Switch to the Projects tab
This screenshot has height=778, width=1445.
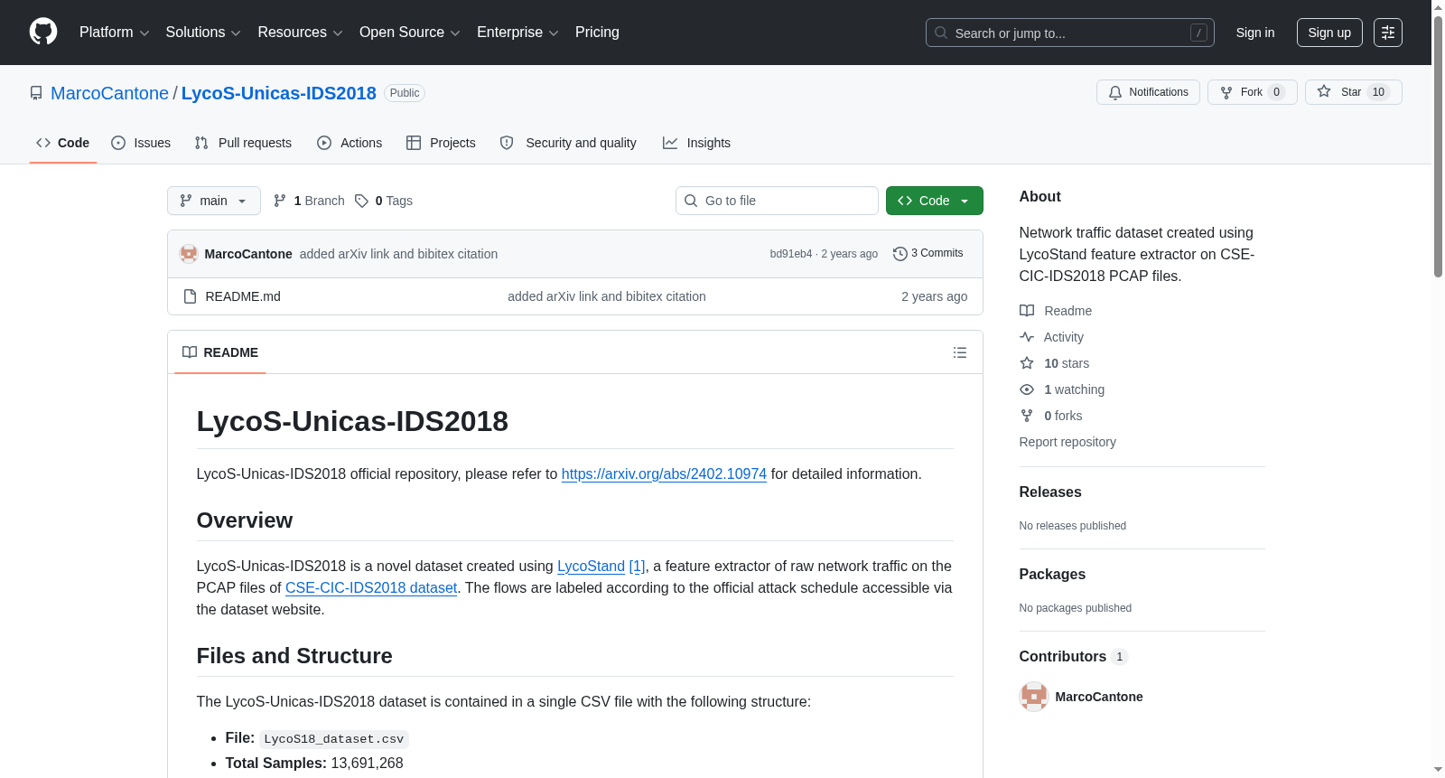coord(441,143)
